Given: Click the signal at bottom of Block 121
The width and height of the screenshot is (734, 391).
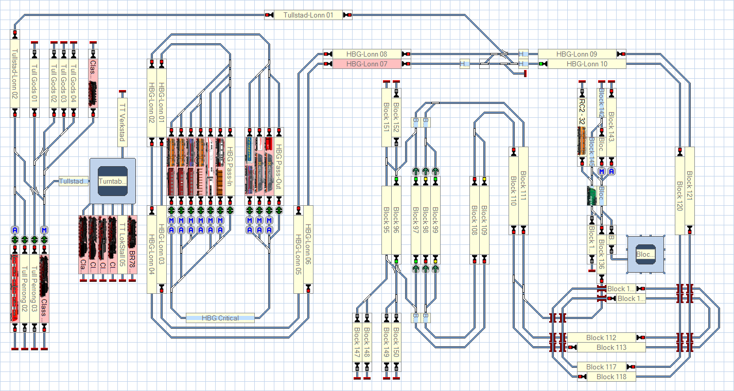Looking at the screenshot, I should point(690,229).
